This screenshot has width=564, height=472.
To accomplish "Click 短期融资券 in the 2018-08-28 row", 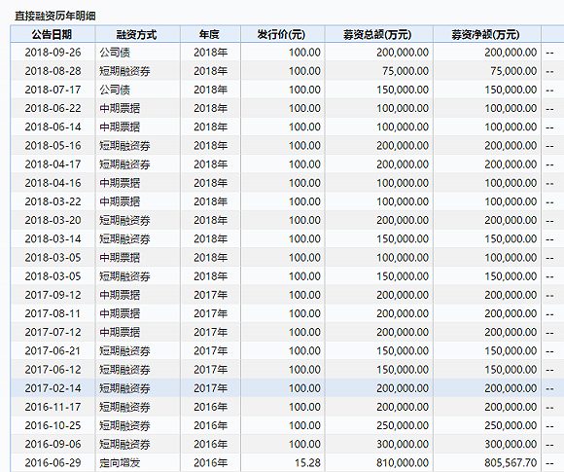I will pos(124,71).
